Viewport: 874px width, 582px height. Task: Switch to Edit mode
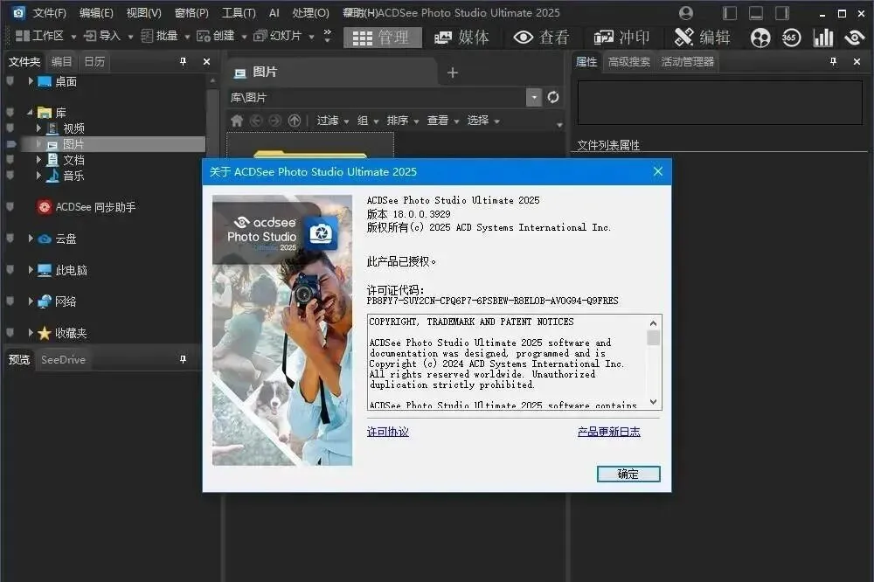(703, 38)
